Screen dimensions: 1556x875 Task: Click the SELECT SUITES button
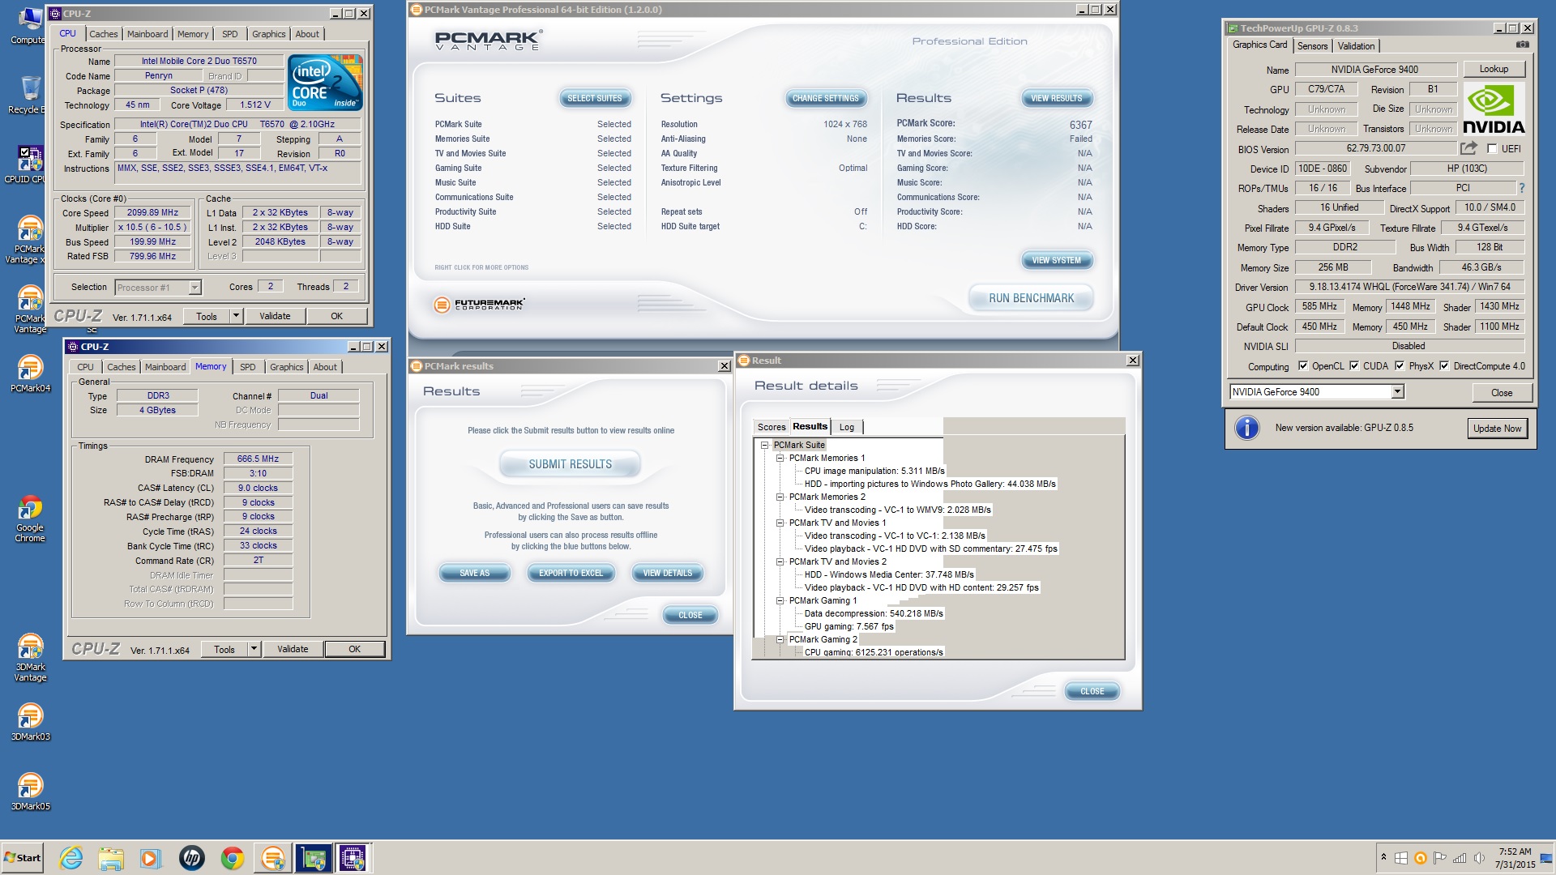[x=595, y=98]
